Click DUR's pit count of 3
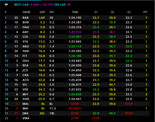155x122 pixels. point(146,99)
